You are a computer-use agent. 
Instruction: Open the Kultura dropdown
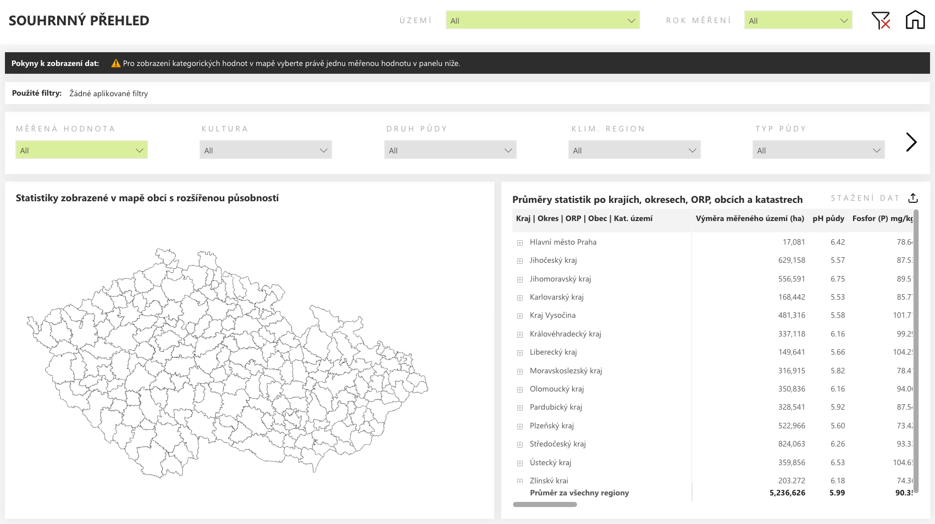pyautogui.click(x=265, y=150)
